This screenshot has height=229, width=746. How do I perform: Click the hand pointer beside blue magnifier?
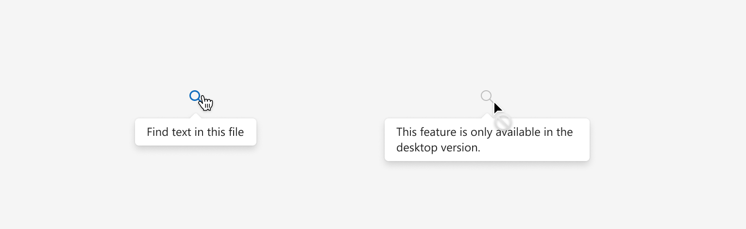pyautogui.click(x=206, y=102)
